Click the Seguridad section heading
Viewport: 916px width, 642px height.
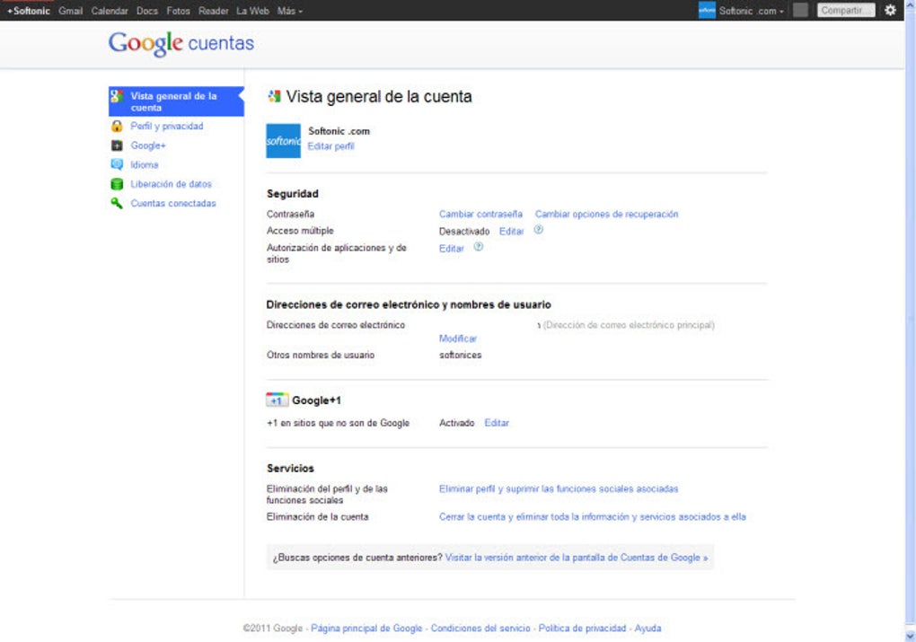click(293, 193)
